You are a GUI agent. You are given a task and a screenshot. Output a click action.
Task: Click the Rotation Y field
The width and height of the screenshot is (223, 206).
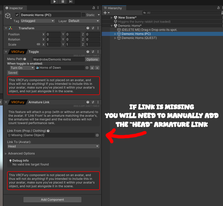coord(73,39)
